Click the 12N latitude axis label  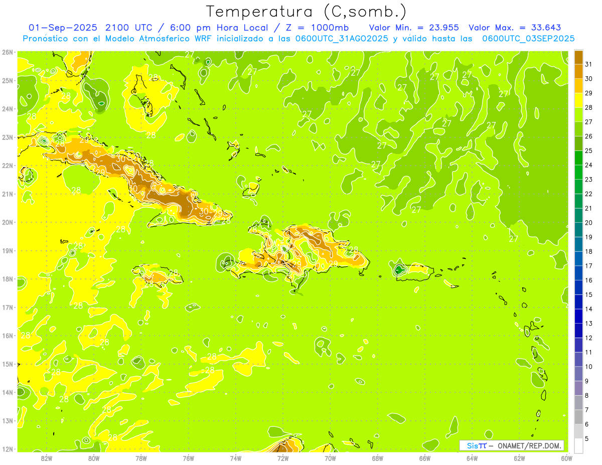tap(7, 449)
